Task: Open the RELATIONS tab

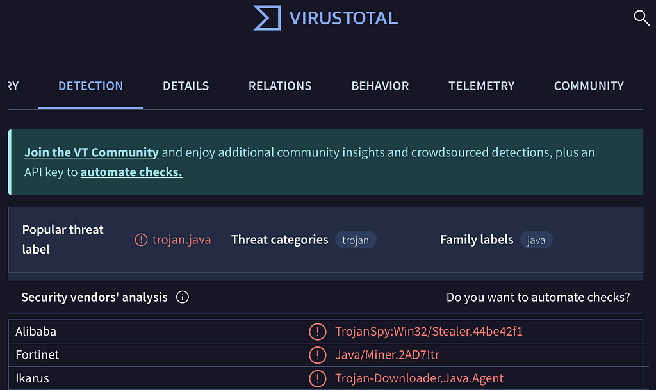Action: point(280,86)
